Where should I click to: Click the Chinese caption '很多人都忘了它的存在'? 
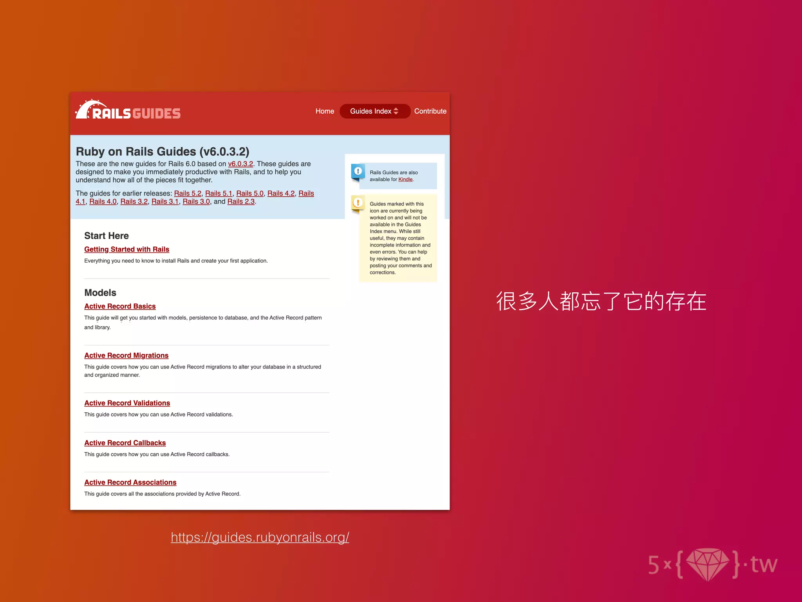point(601,301)
